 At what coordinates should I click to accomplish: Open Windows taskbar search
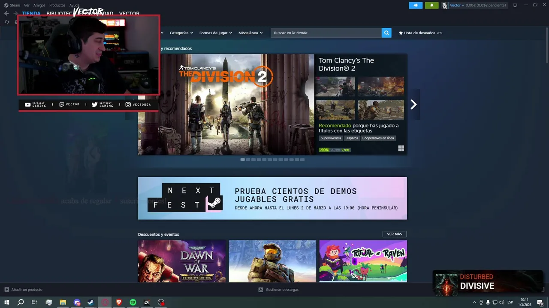tap(21, 302)
